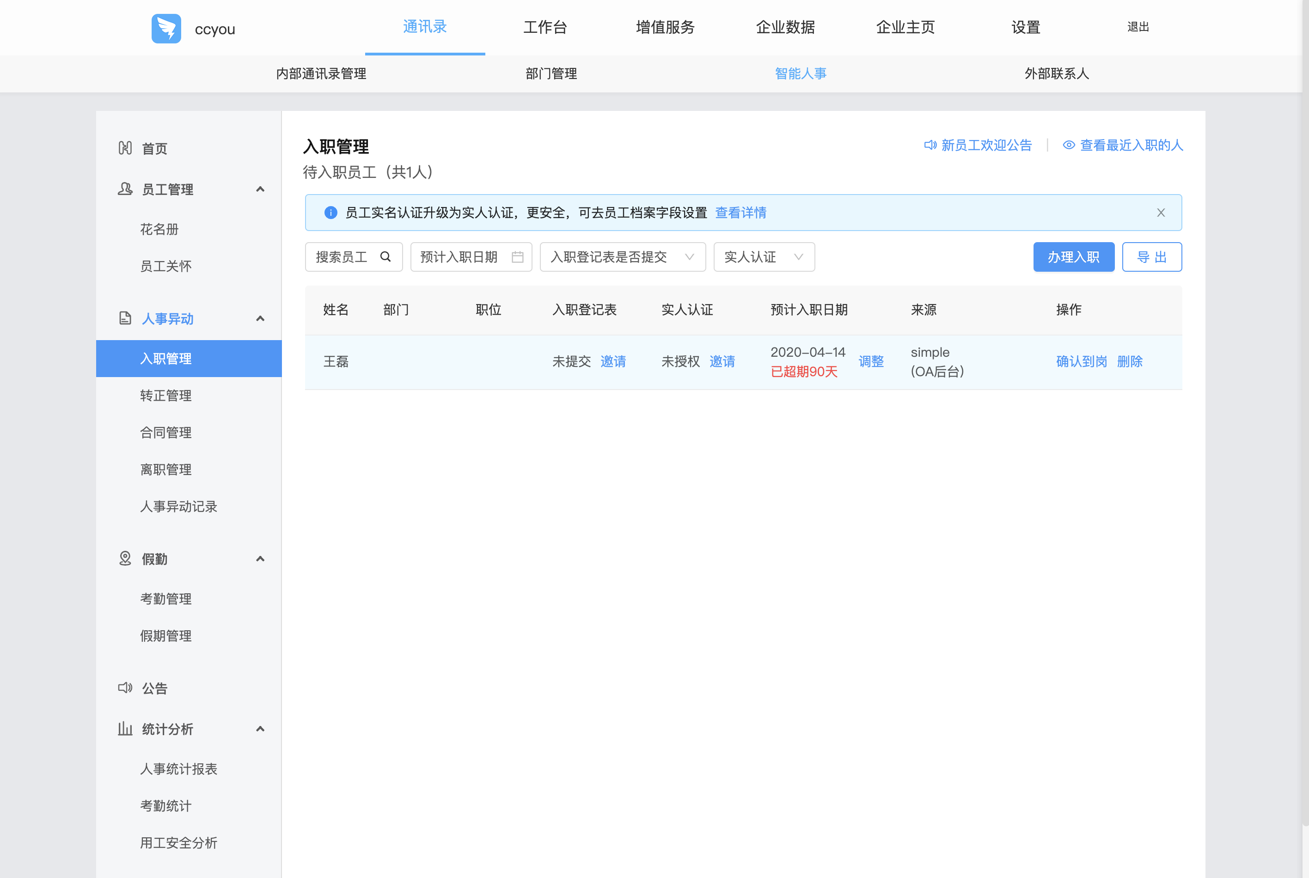The height and width of the screenshot is (878, 1309).
Task: Click the 统计分析 chart icon
Action: pyautogui.click(x=125, y=728)
